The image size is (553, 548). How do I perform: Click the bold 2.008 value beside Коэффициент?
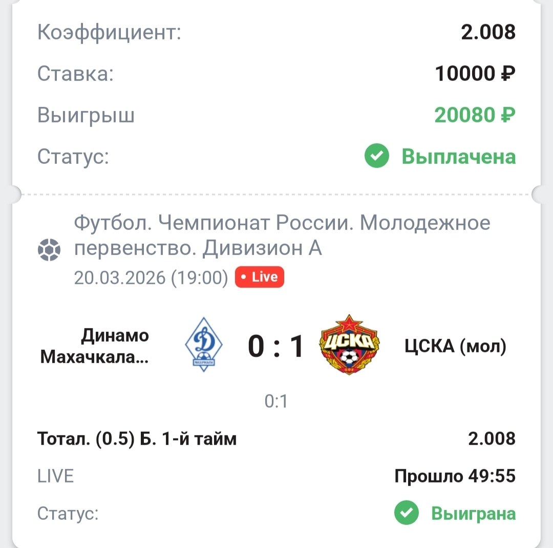pos(488,32)
